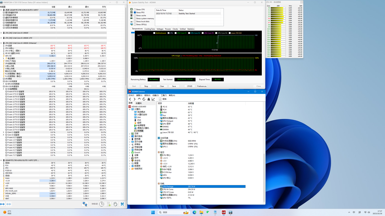Click the Back arrow in AIDA64 Extreme toolbar

(130, 99)
